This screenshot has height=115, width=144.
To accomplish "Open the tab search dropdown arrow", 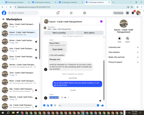I will 2,2.
